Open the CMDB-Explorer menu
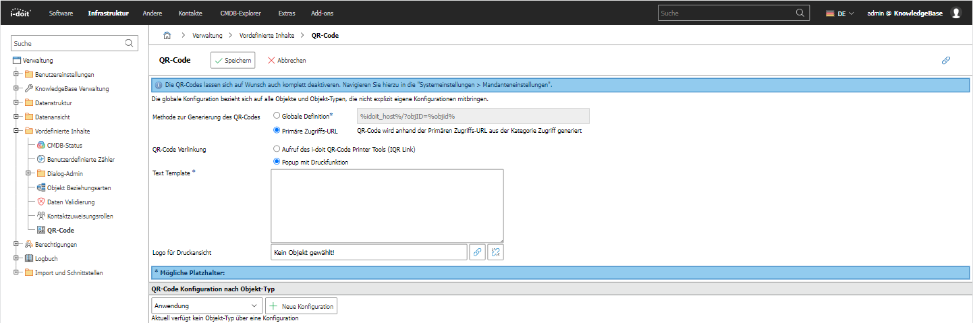Screen dimensions: 973x323 (240, 13)
